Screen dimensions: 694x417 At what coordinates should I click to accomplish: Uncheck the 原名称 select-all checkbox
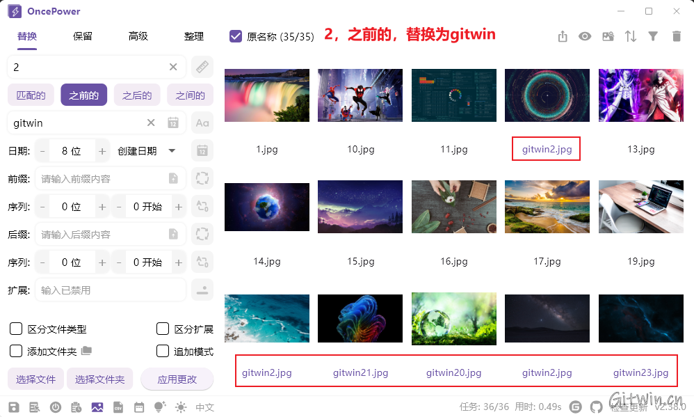(236, 36)
